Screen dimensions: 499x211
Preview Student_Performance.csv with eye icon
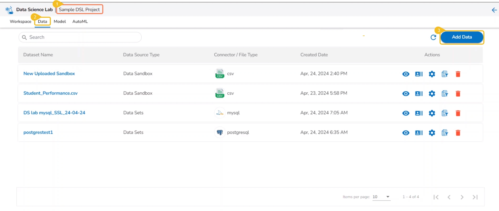click(406, 94)
